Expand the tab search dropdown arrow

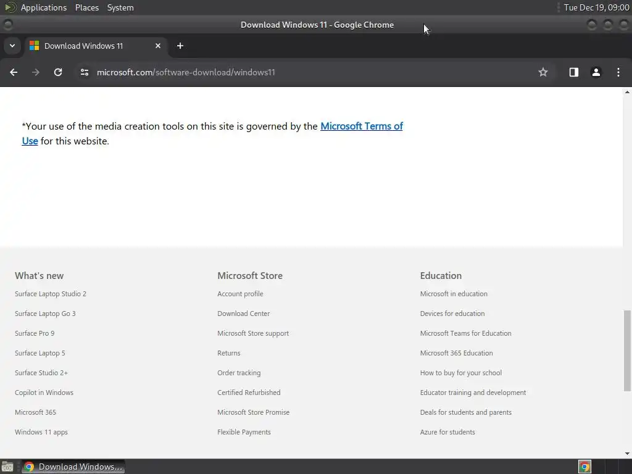coord(12,46)
